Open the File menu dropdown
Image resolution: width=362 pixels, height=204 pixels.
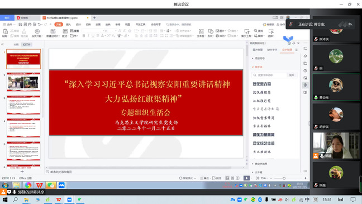[9, 24]
